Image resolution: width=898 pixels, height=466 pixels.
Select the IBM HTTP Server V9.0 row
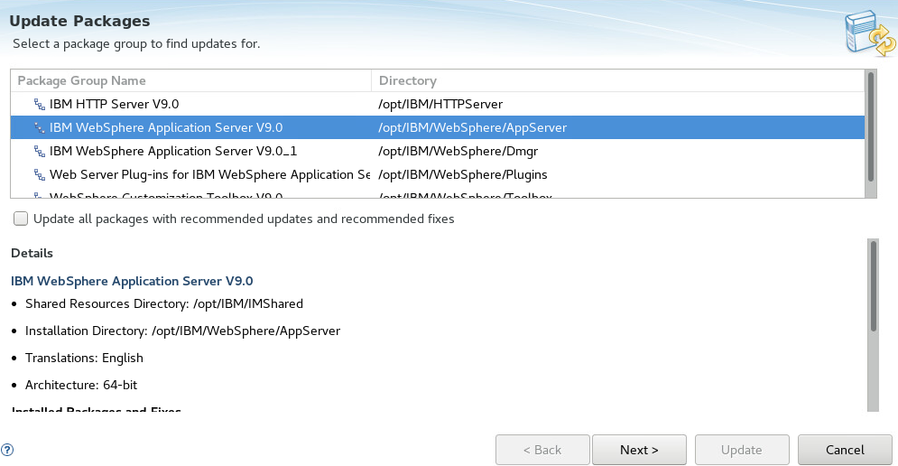click(x=438, y=105)
